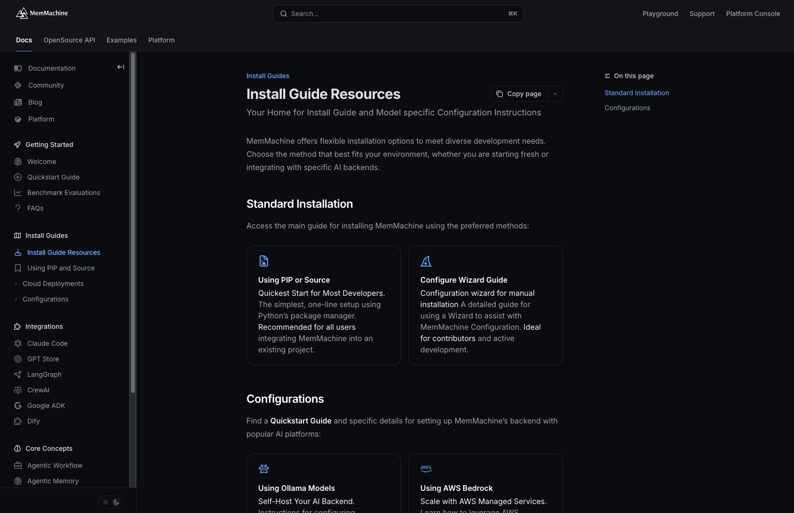Viewport: 794px width, 513px height.
Task: Click the MemMachine logo icon
Action: pos(22,13)
